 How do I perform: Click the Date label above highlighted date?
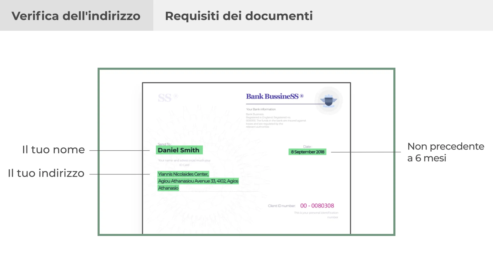coord(308,147)
